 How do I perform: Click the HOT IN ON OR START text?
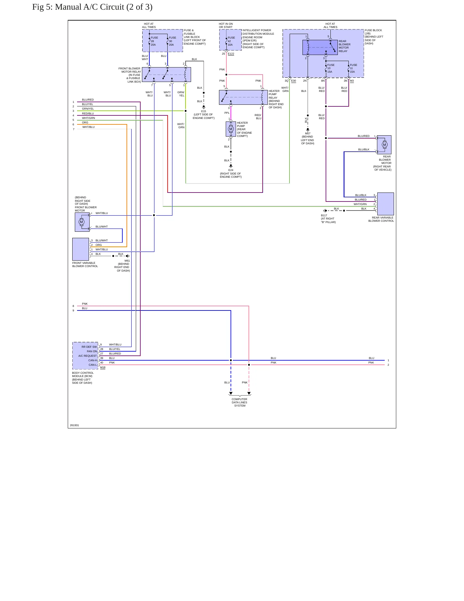(226, 25)
